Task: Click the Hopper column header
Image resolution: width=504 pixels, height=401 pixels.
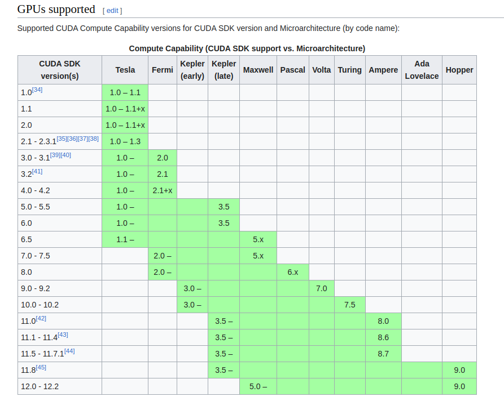Action: (x=459, y=70)
